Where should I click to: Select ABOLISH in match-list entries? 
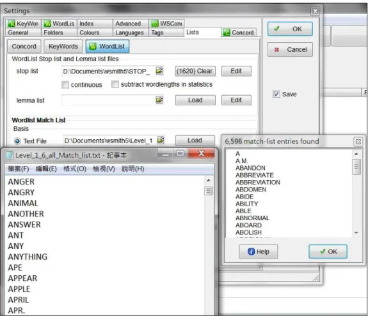(248, 232)
